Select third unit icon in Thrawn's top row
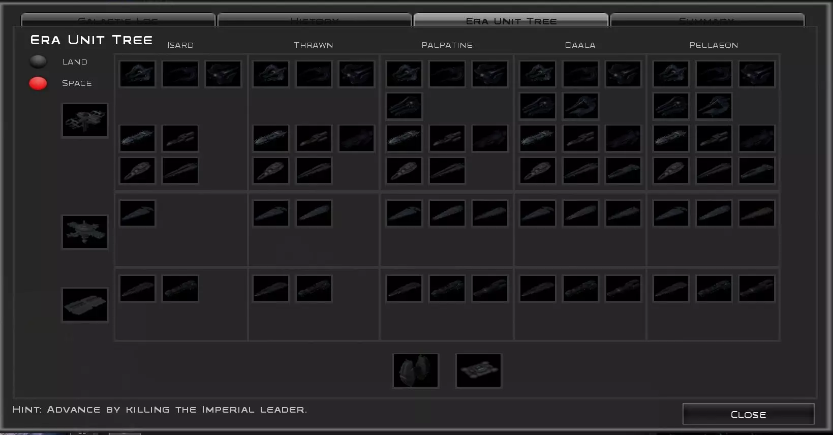The width and height of the screenshot is (833, 435). pos(356,74)
